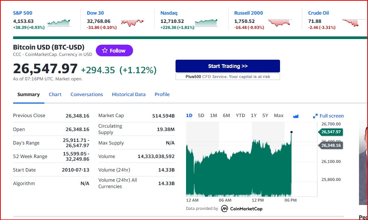The image size is (368, 220).
Task: Click the Full screen expand arrows icon
Action: click(315, 116)
